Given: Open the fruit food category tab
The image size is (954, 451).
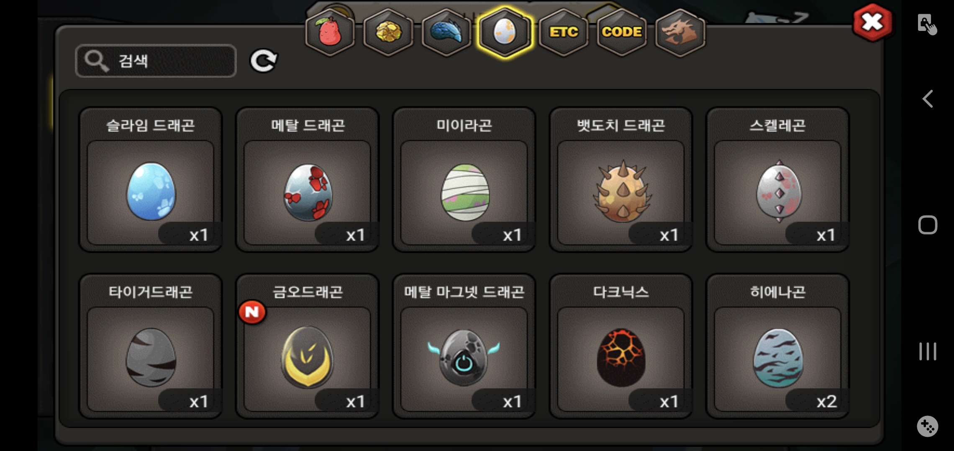Looking at the screenshot, I should pyautogui.click(x=330, y=33).
